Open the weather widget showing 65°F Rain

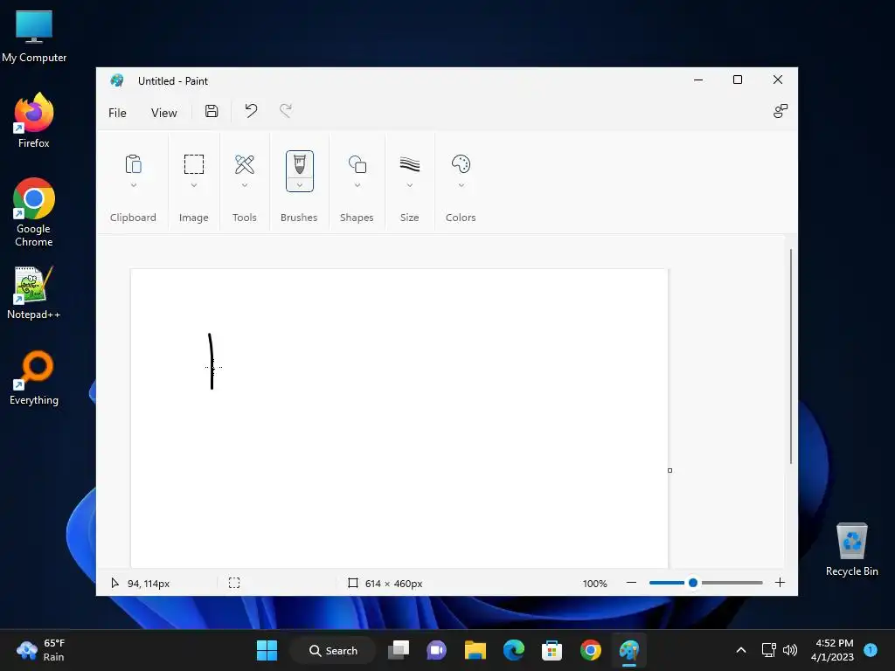(41, 650)
